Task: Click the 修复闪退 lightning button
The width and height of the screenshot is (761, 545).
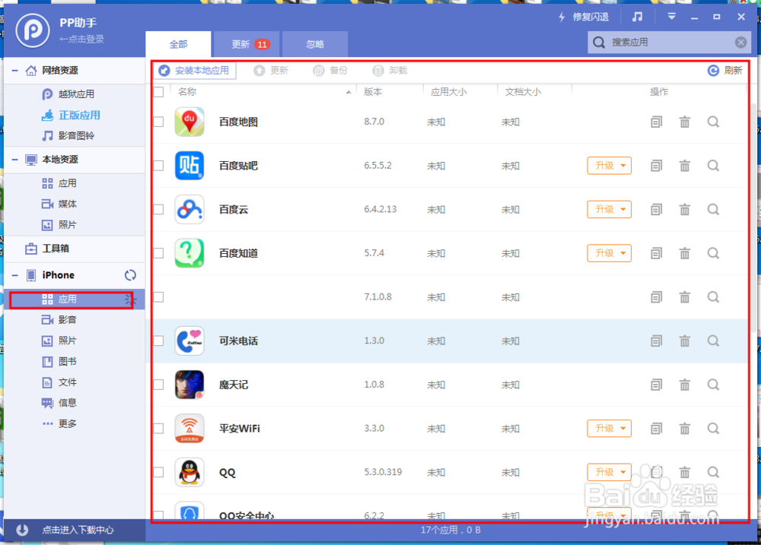Action: tap(584, 17)
